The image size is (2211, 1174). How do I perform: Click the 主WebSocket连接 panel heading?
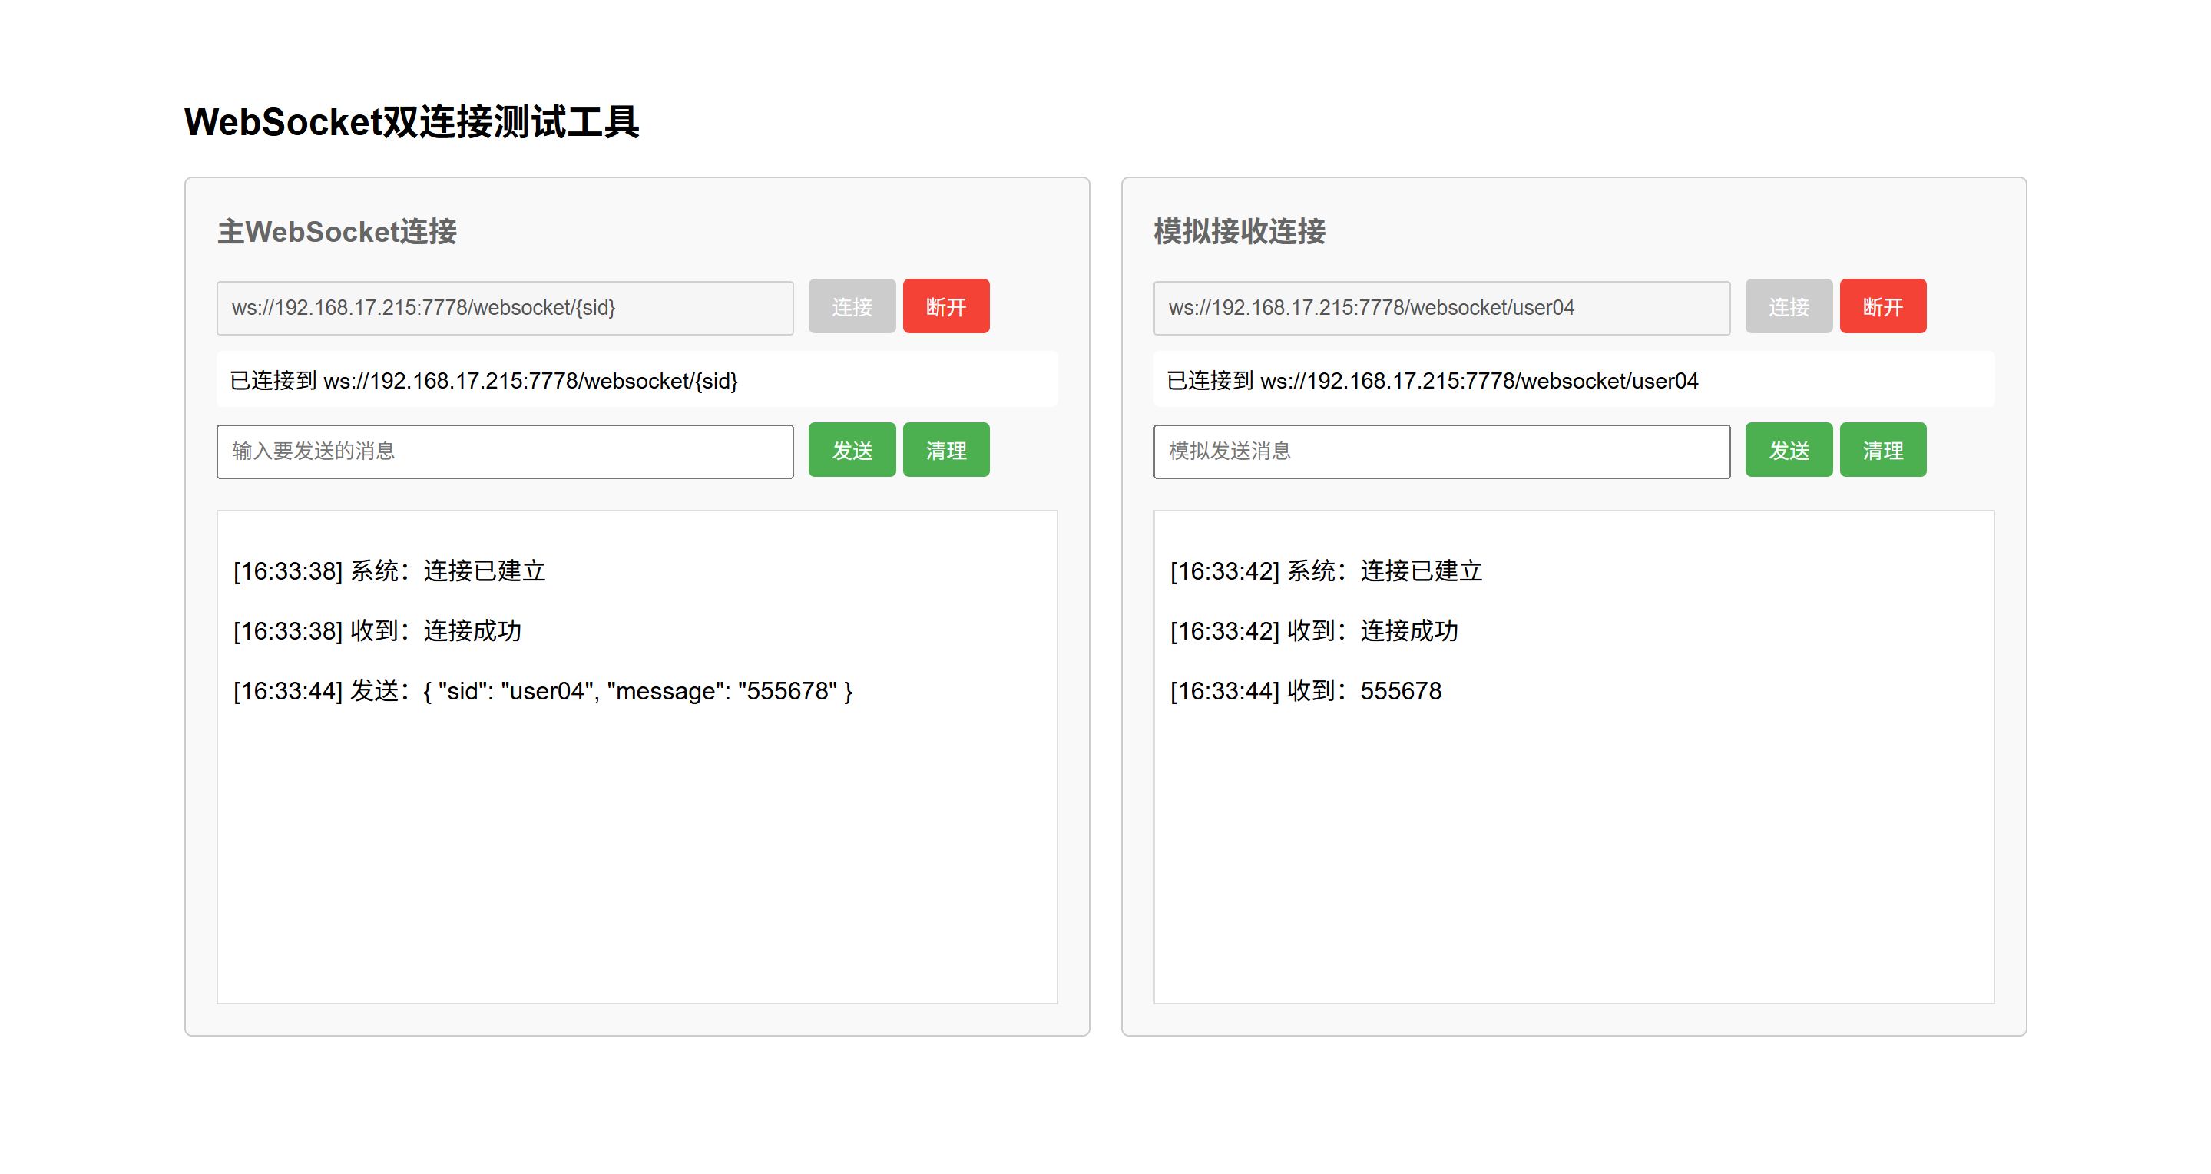[336, 232]
